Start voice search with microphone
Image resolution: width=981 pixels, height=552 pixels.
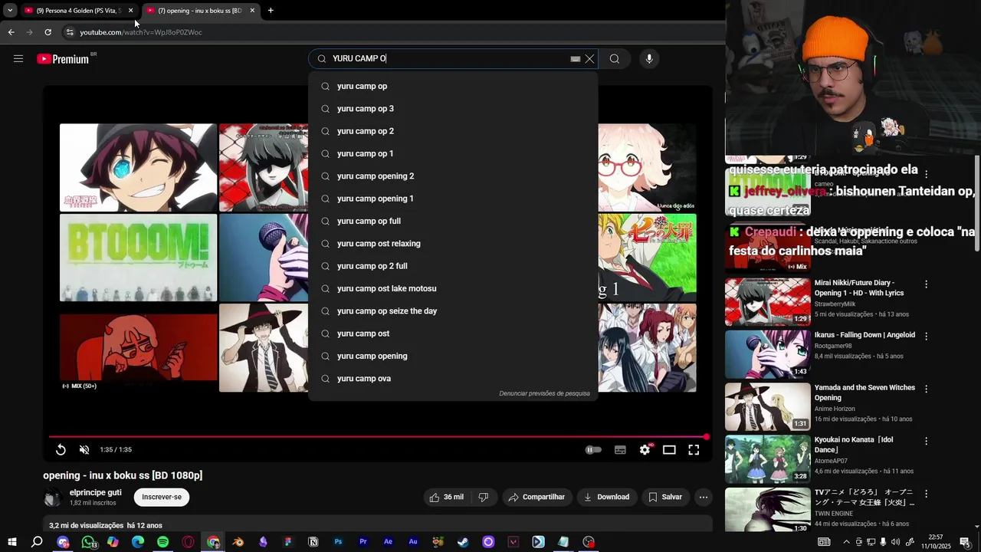click(x=649, y=59)
